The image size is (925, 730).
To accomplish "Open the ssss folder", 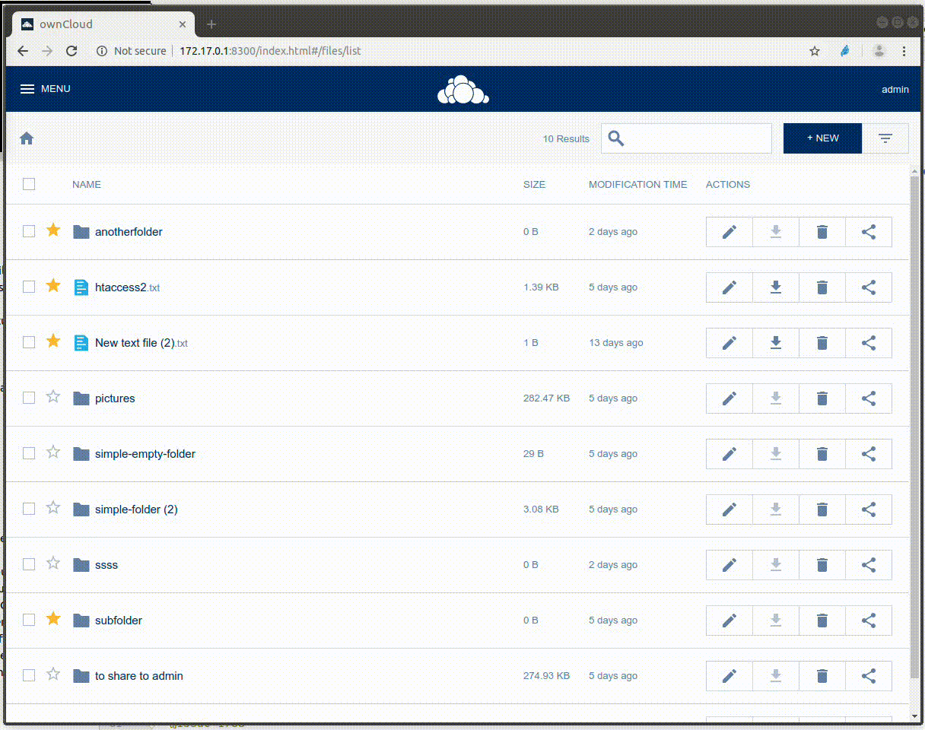I will pos(106,565).
